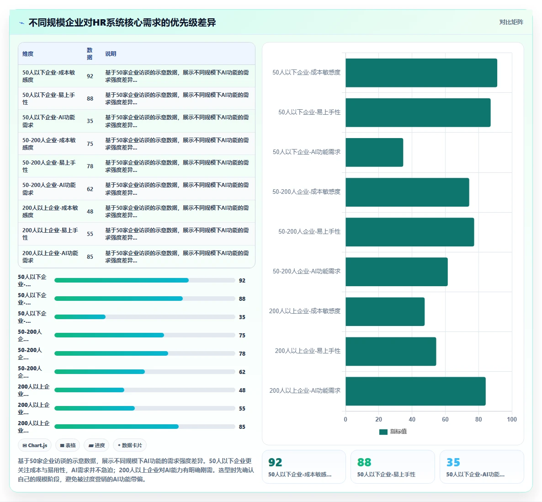Click the table value 35

click(90, 121)
